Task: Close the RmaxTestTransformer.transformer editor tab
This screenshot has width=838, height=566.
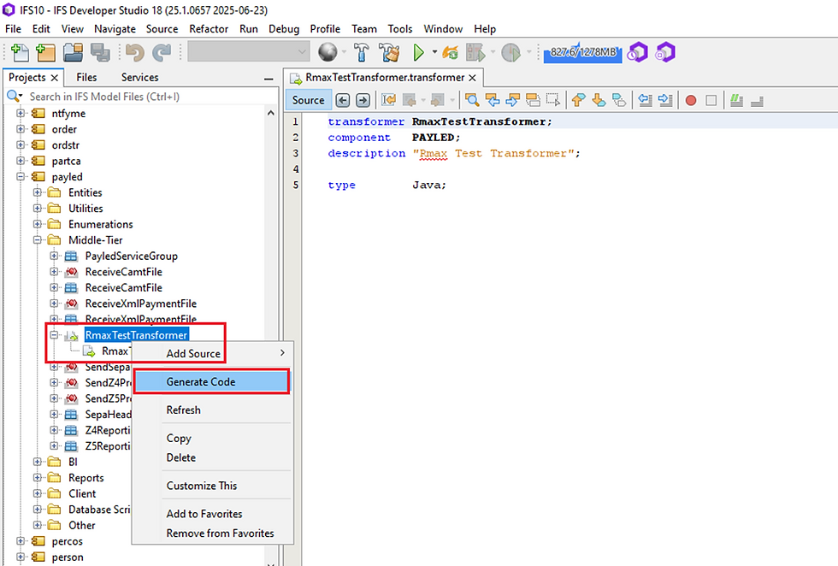Action: (472, 78)
